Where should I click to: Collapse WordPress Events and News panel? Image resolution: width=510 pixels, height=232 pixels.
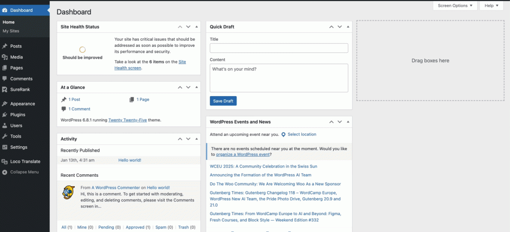[x=348, y=122]
